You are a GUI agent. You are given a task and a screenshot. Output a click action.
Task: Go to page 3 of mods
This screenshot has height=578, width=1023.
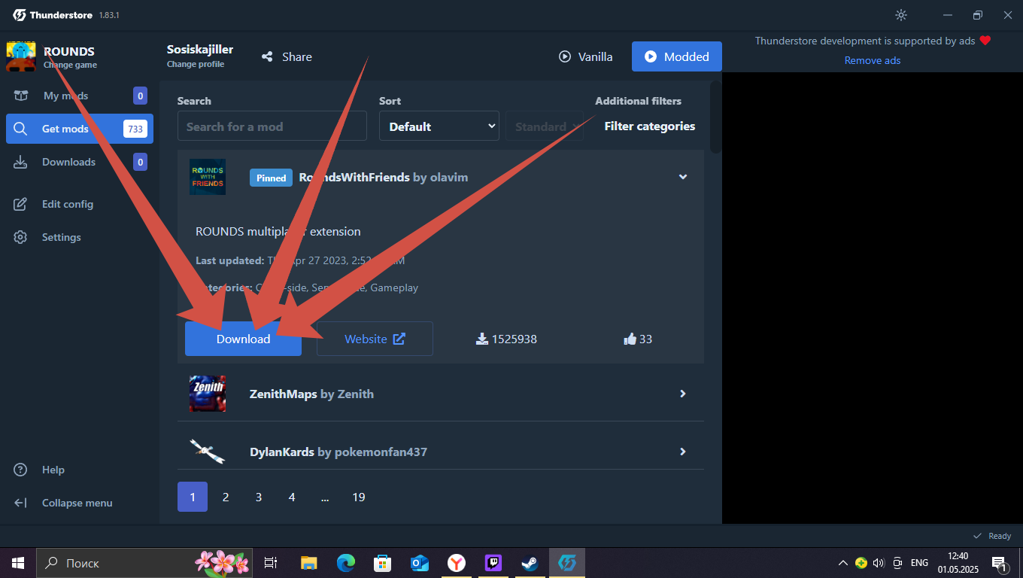coord(259,497)
